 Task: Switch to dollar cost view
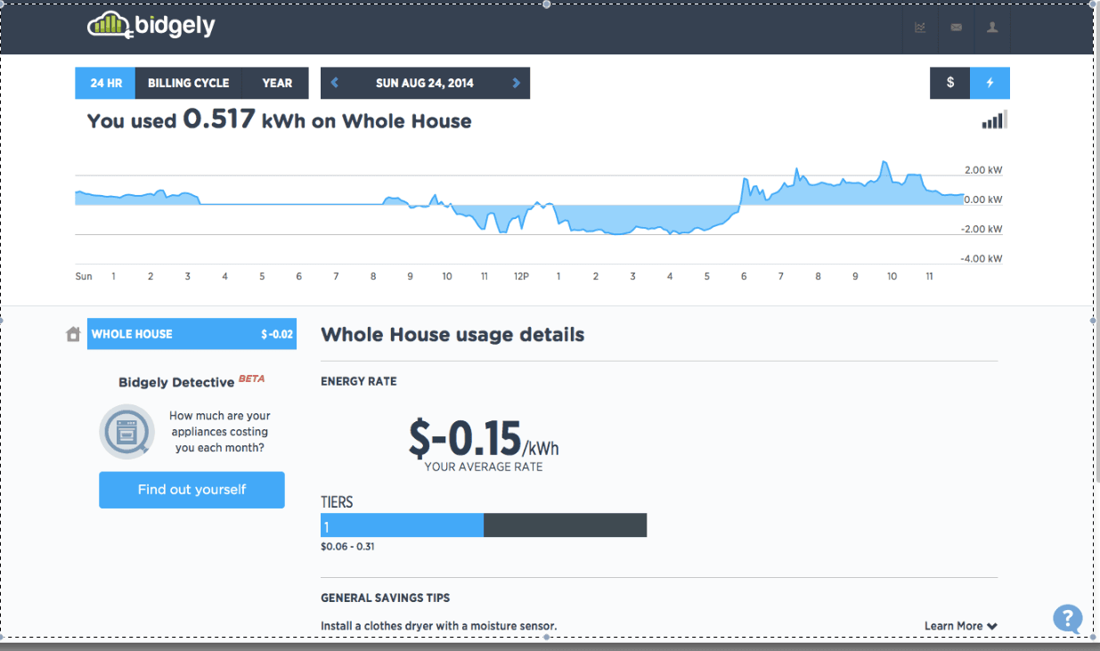pos(950,83)
